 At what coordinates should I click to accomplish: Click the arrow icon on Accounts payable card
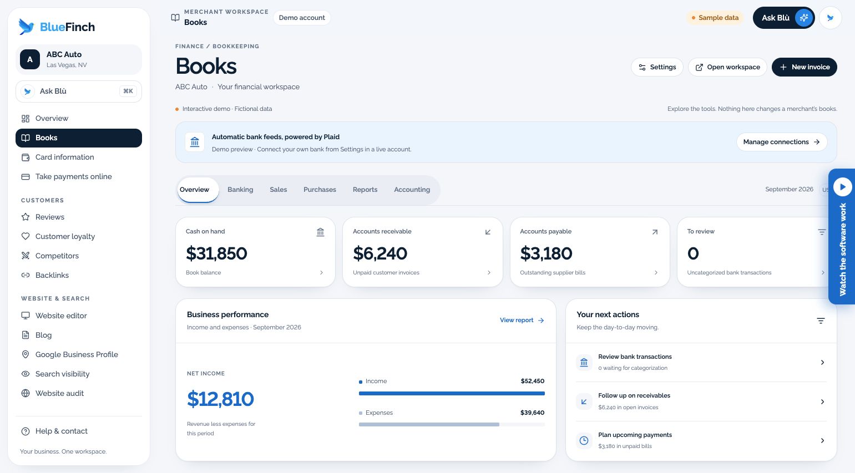(x=655, y=232)
